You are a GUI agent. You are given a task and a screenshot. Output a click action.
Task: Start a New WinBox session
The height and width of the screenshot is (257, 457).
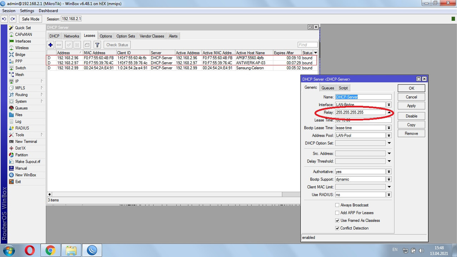[x=25, y=175]
